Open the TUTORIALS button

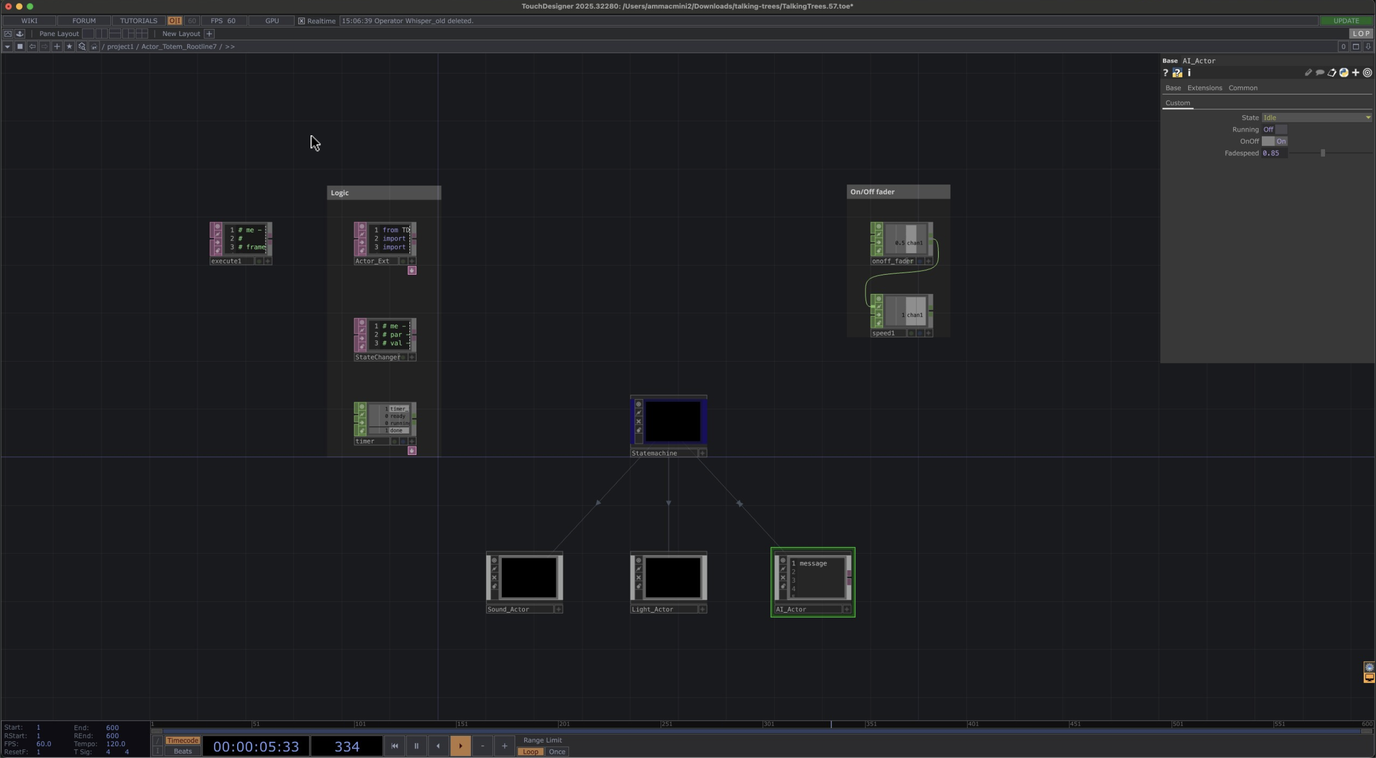138,21
